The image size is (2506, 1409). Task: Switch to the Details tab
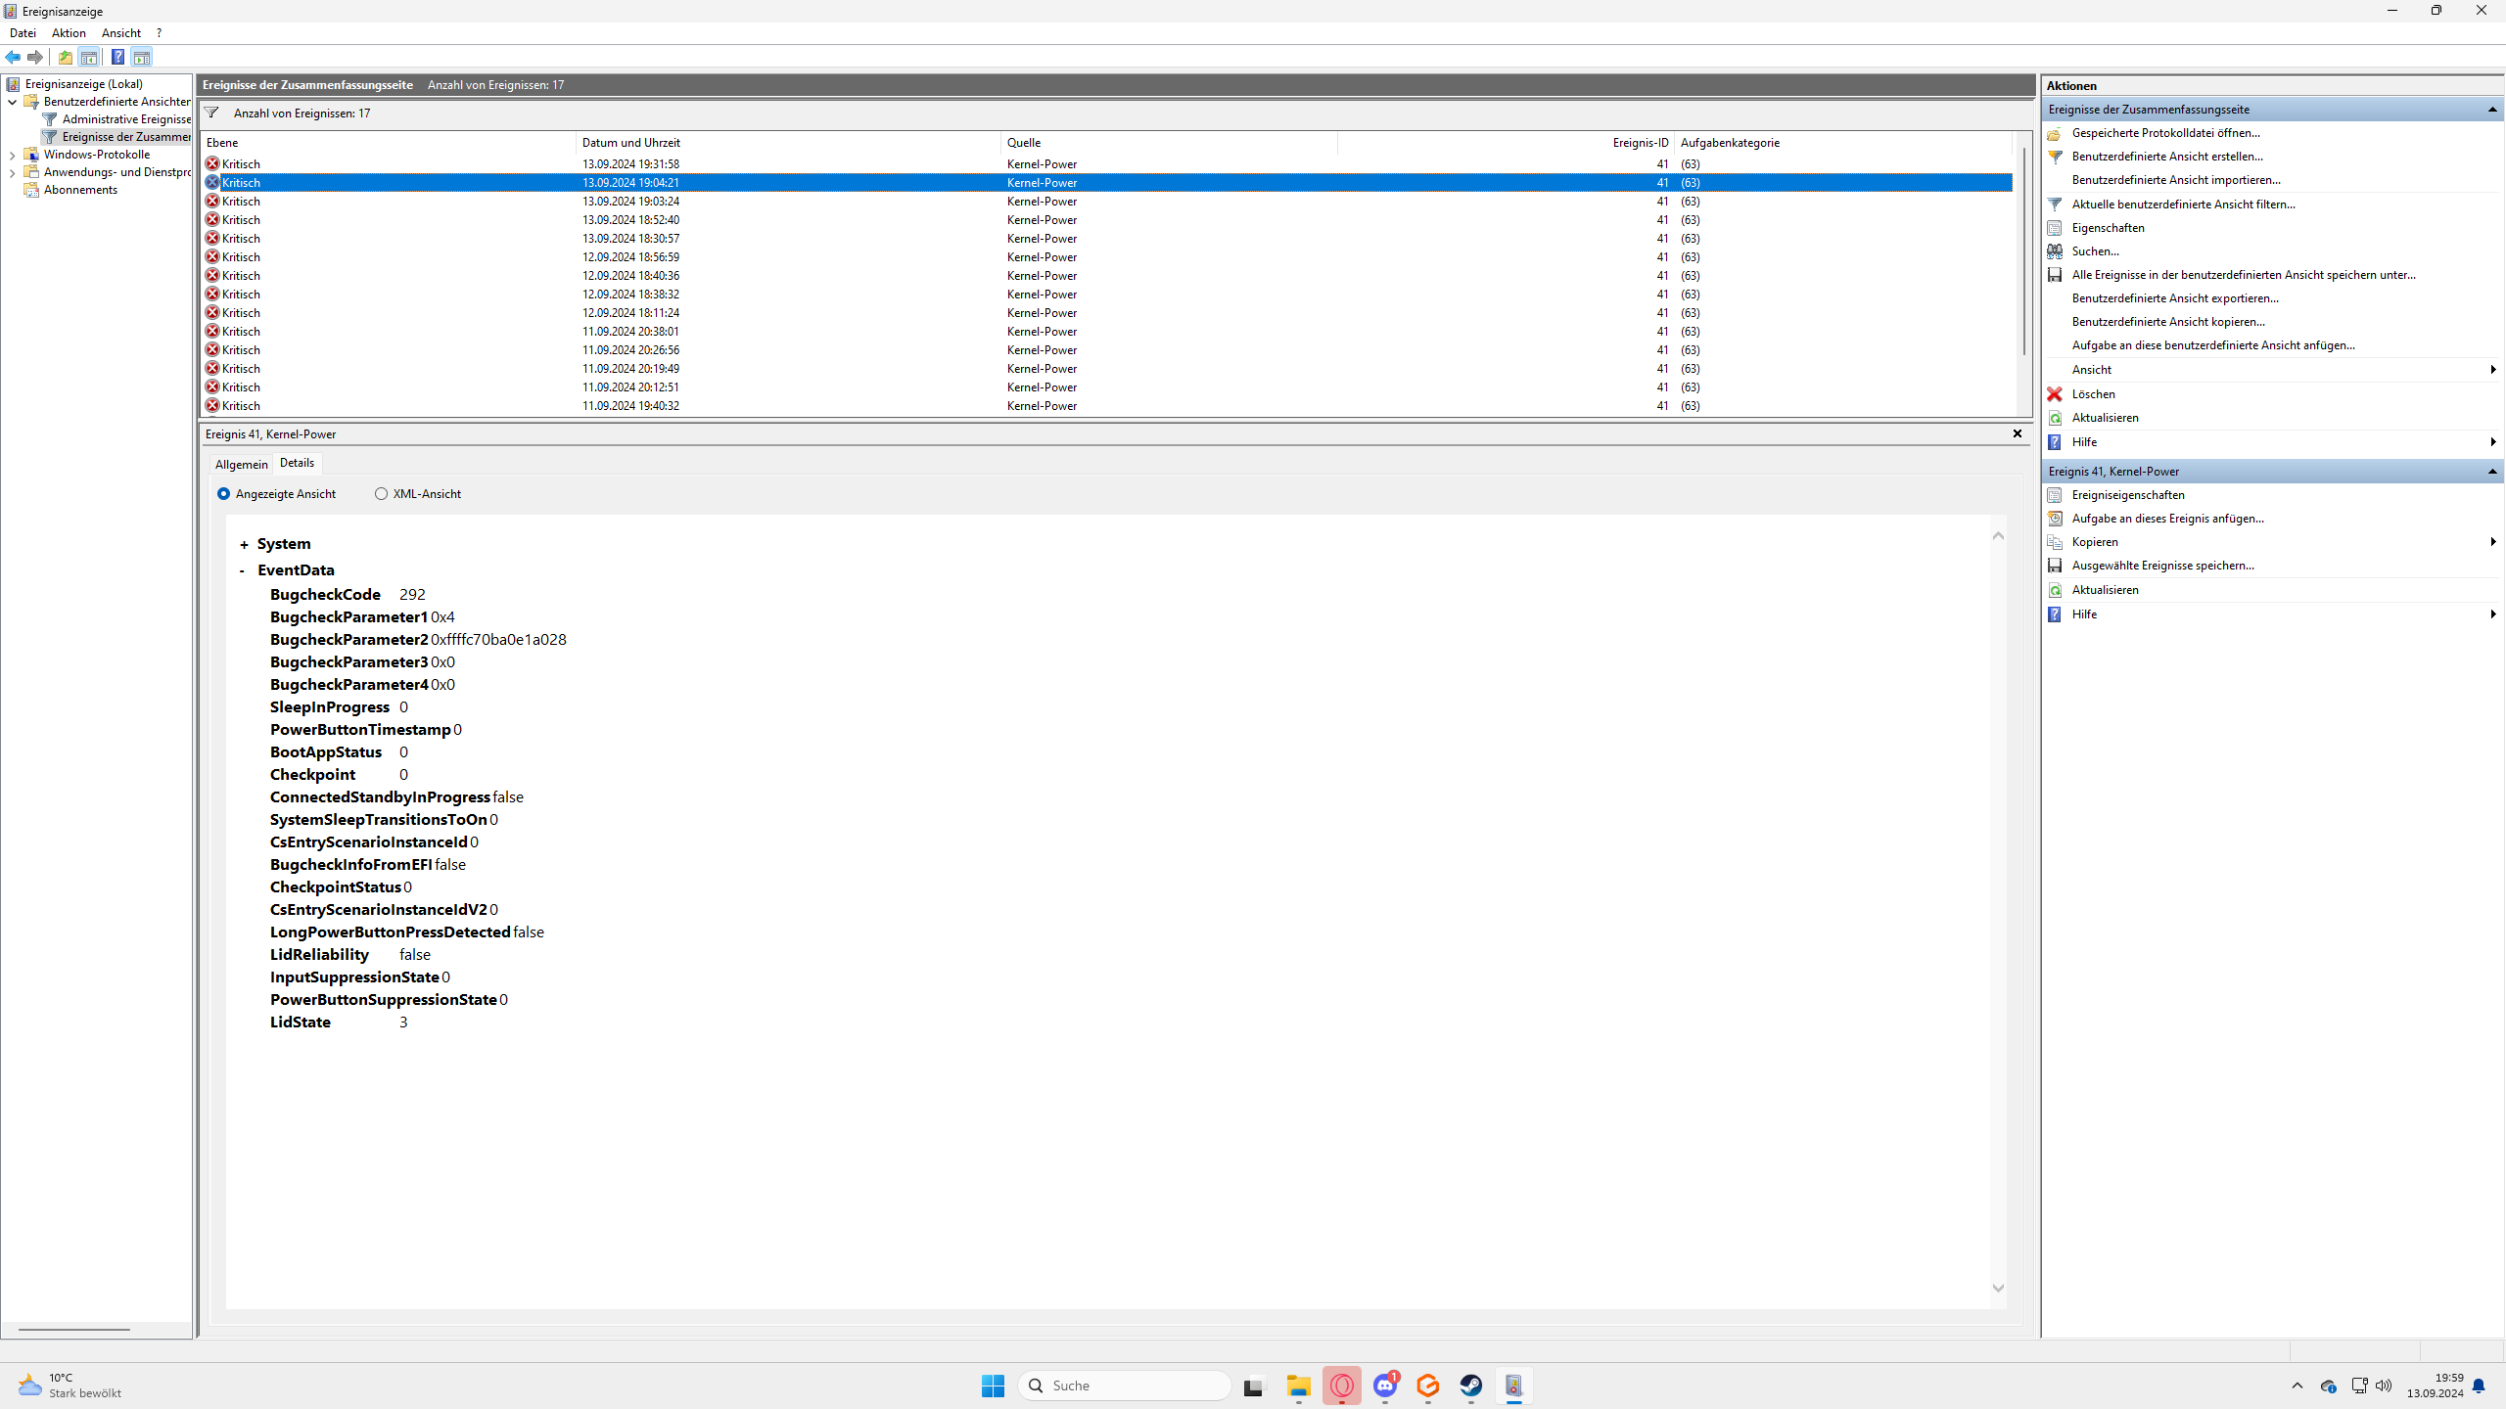tap(297, 463)
